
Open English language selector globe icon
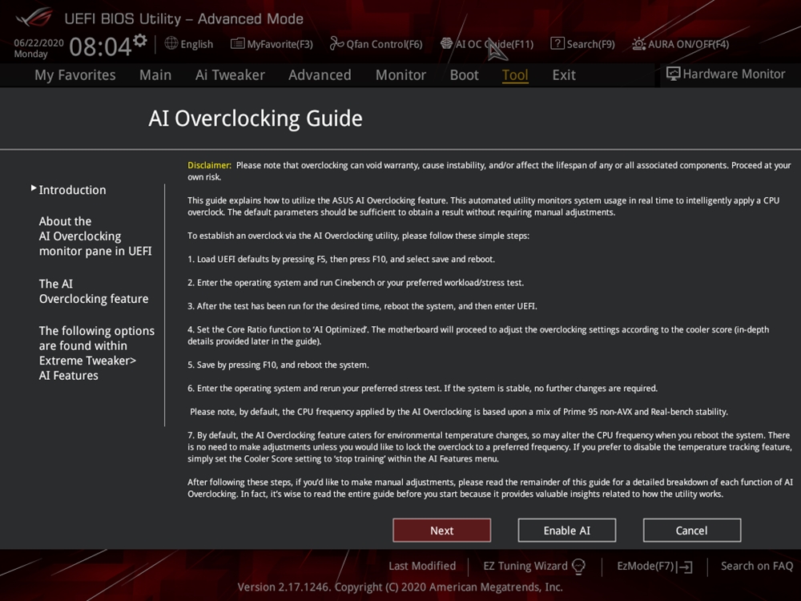pyautogui.click(x=171, y=43)
